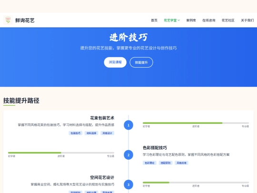The height and width of the screenshot is (193, 257).
Task: Click the description starting with 掌握商业空间
Action: pyautogui.click(x=72, y=184)
